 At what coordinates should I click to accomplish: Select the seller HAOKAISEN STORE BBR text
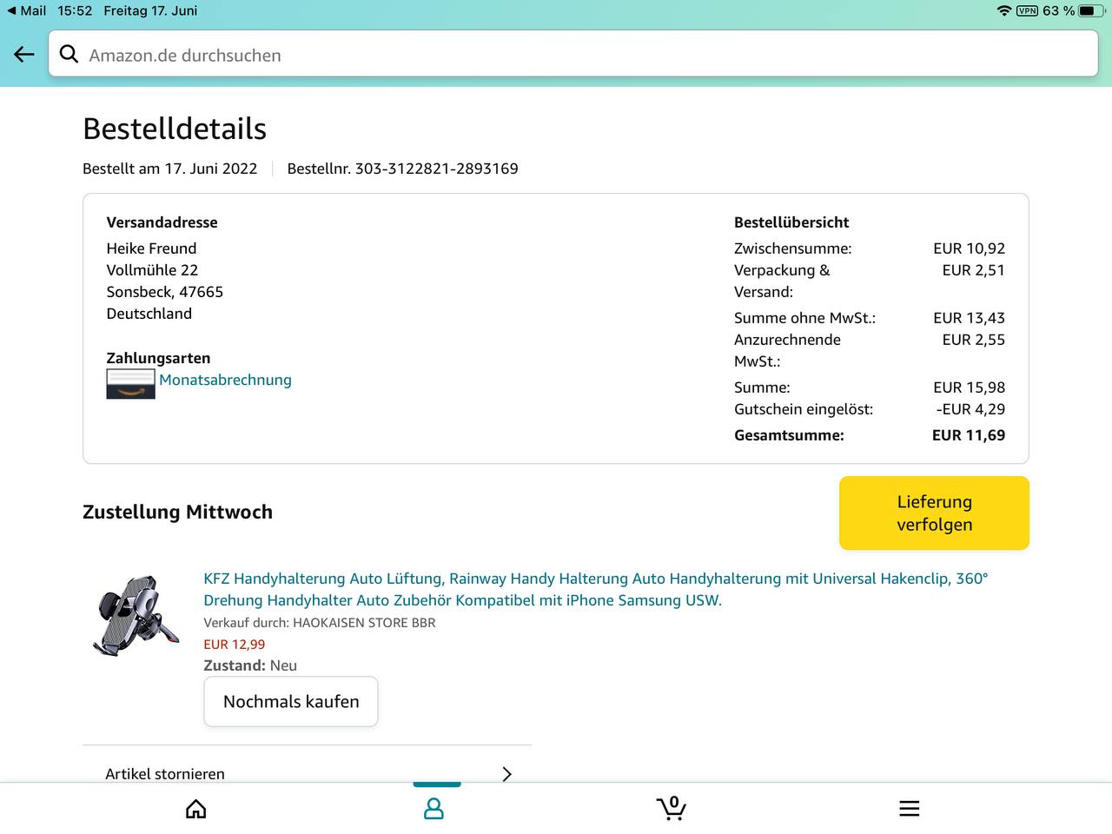tap(364, 622)
